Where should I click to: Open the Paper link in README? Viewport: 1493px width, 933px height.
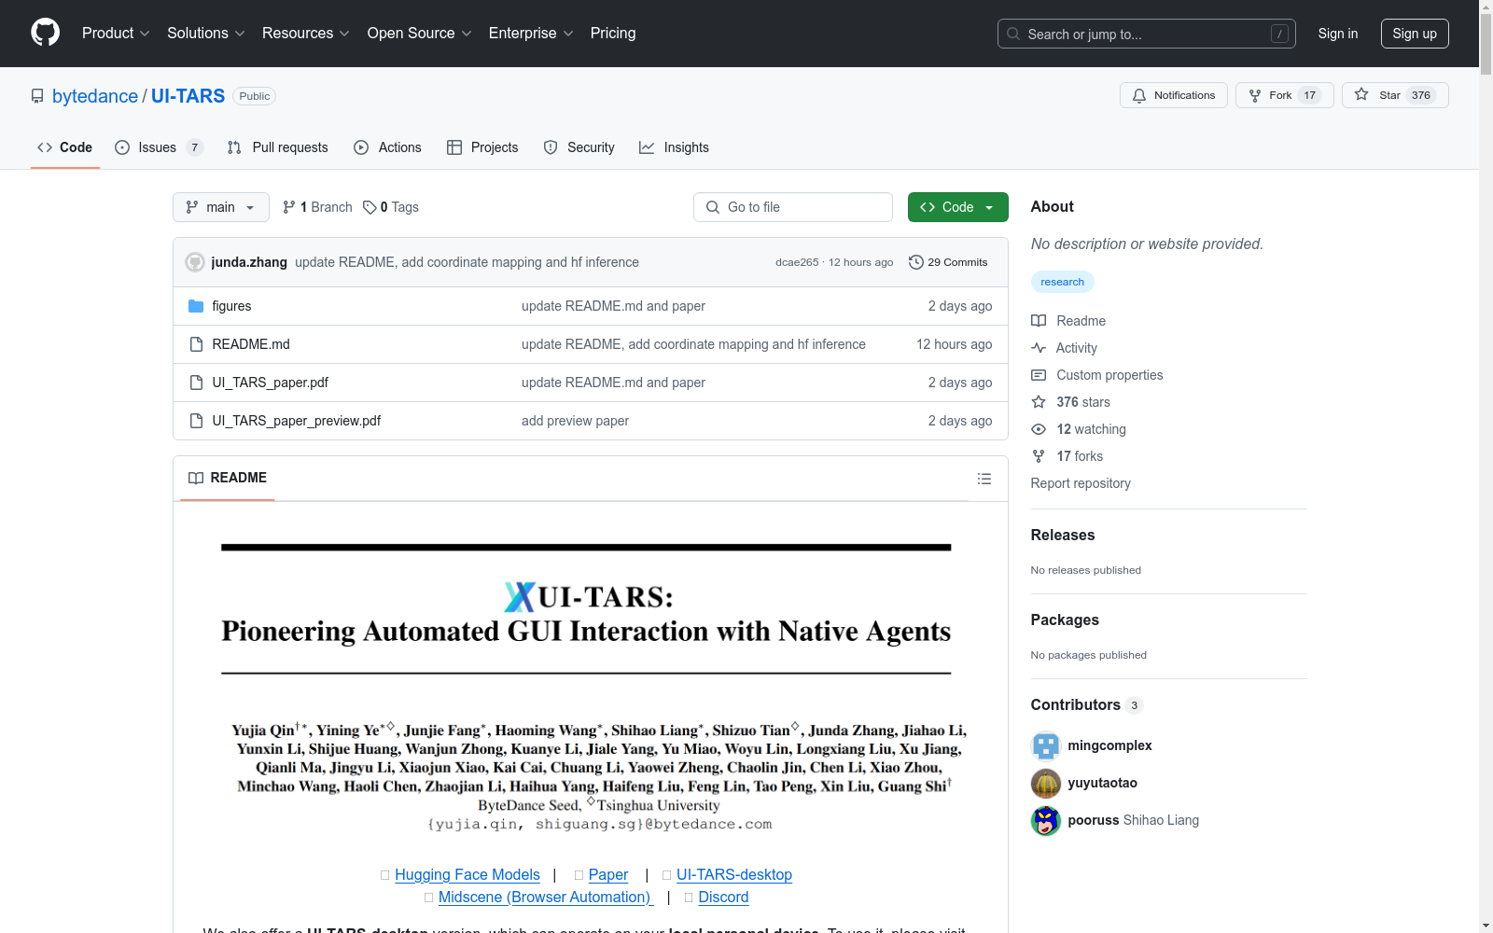point(608,874)
